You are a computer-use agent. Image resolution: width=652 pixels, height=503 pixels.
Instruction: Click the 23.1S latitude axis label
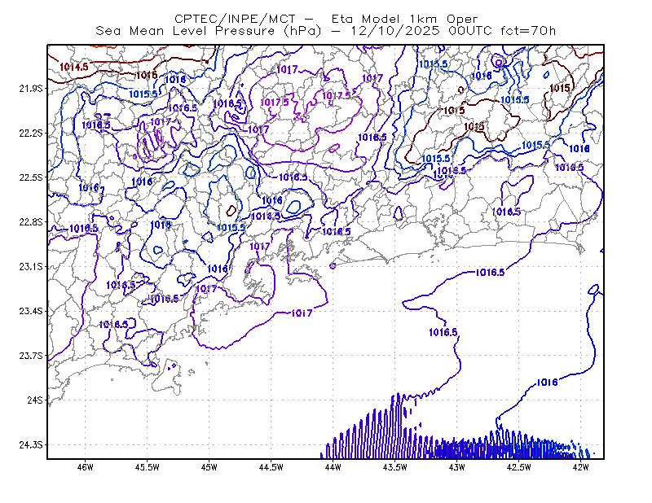(x=31, y=267)
